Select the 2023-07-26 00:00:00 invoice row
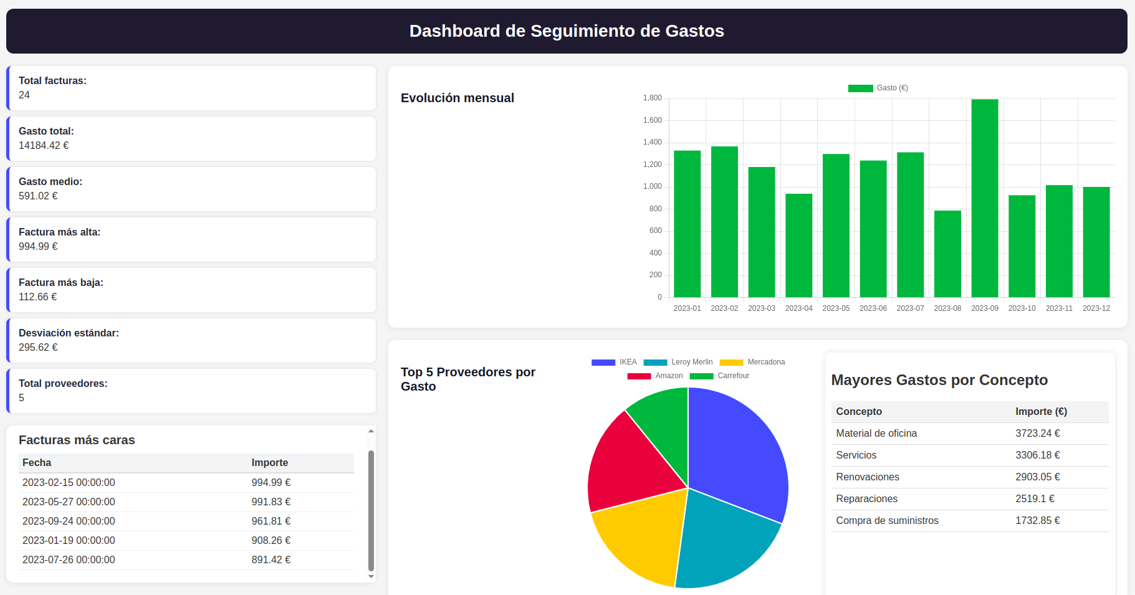Image resolution: width=1135 pixels, height=595 pixels. click(x=186, y=560)
